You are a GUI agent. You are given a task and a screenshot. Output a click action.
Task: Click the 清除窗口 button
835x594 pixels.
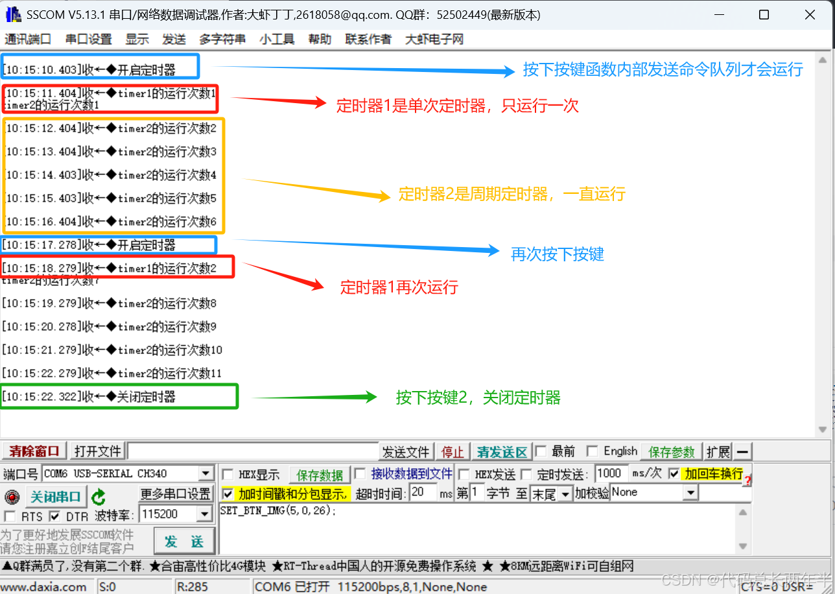tap(34, 451)
